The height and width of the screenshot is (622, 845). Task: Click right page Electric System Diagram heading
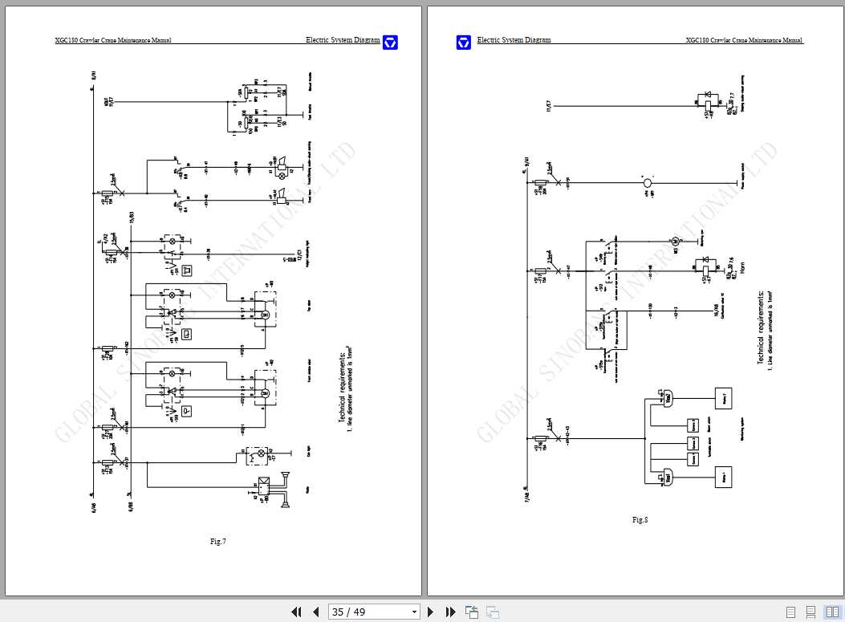click(514, 40)
